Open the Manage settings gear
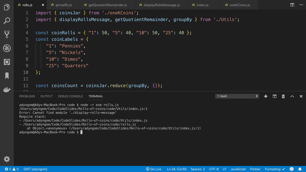Viewport: 306px width, 172px height. (x=7, y=159)
